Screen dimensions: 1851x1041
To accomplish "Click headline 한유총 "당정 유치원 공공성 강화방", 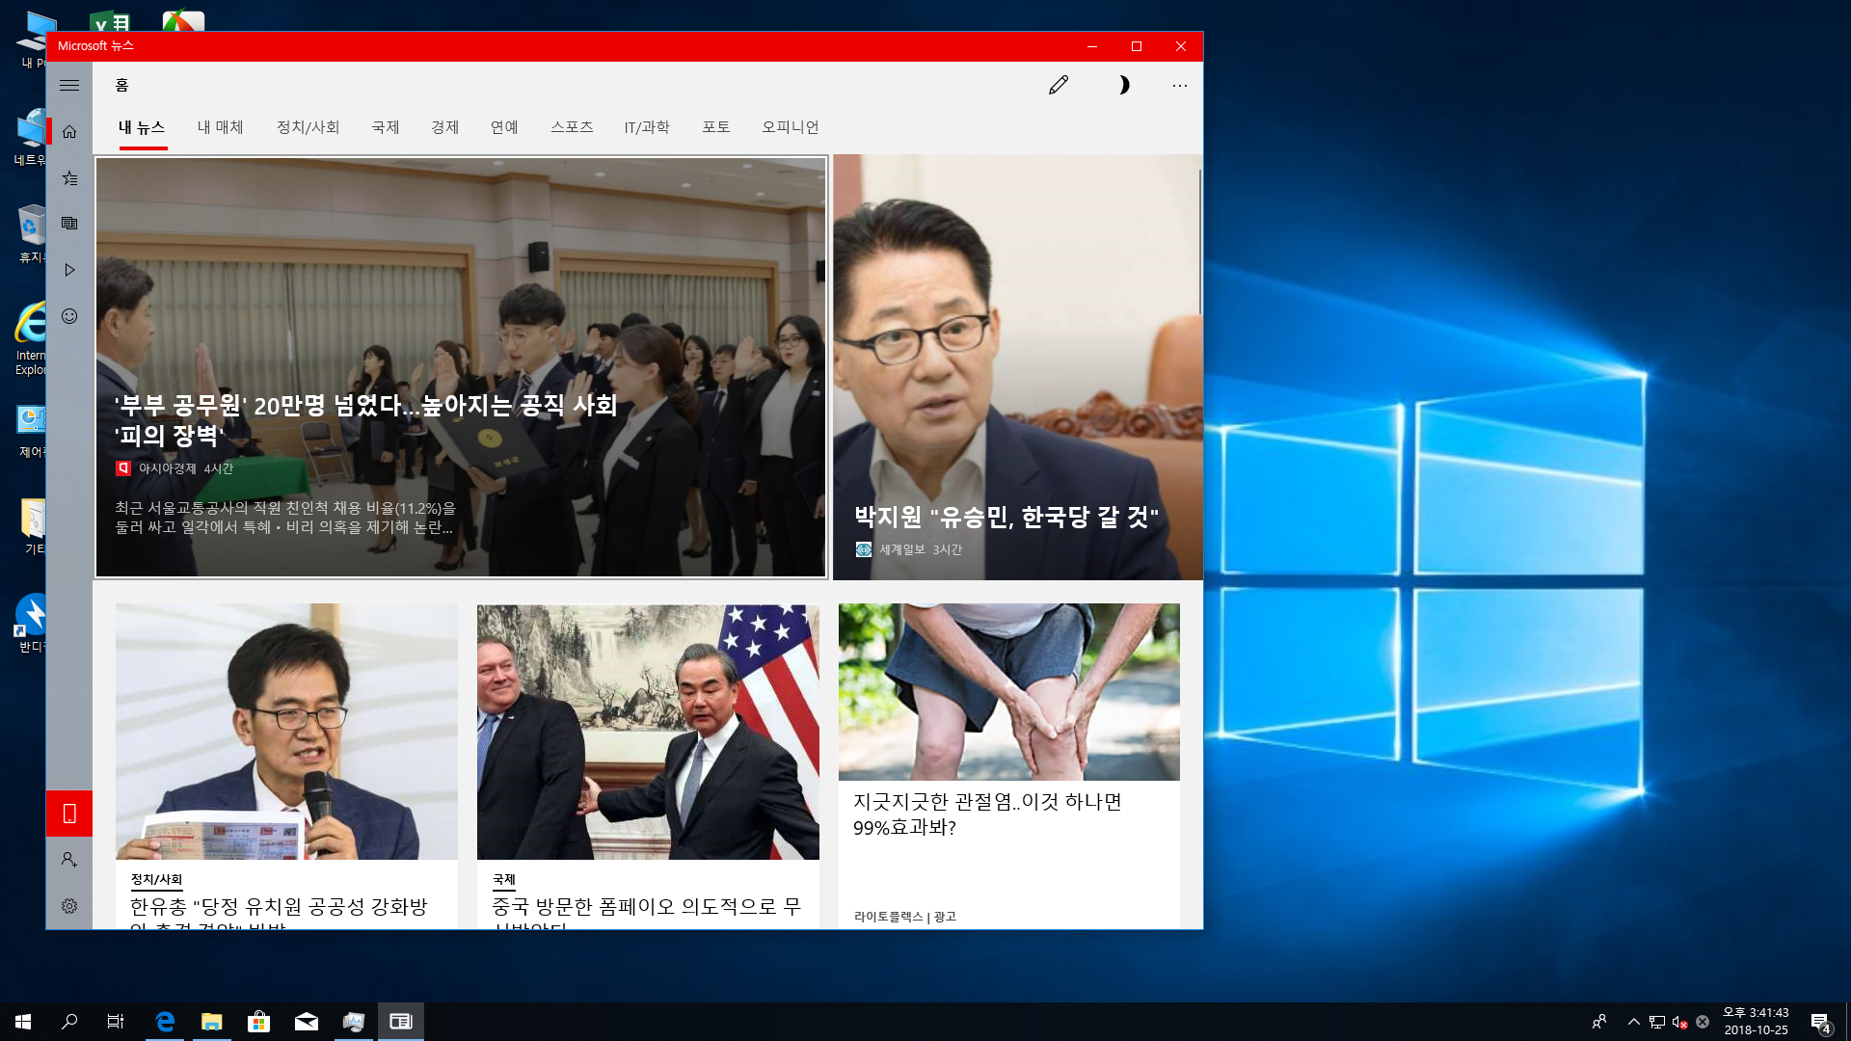I will 279,916.
